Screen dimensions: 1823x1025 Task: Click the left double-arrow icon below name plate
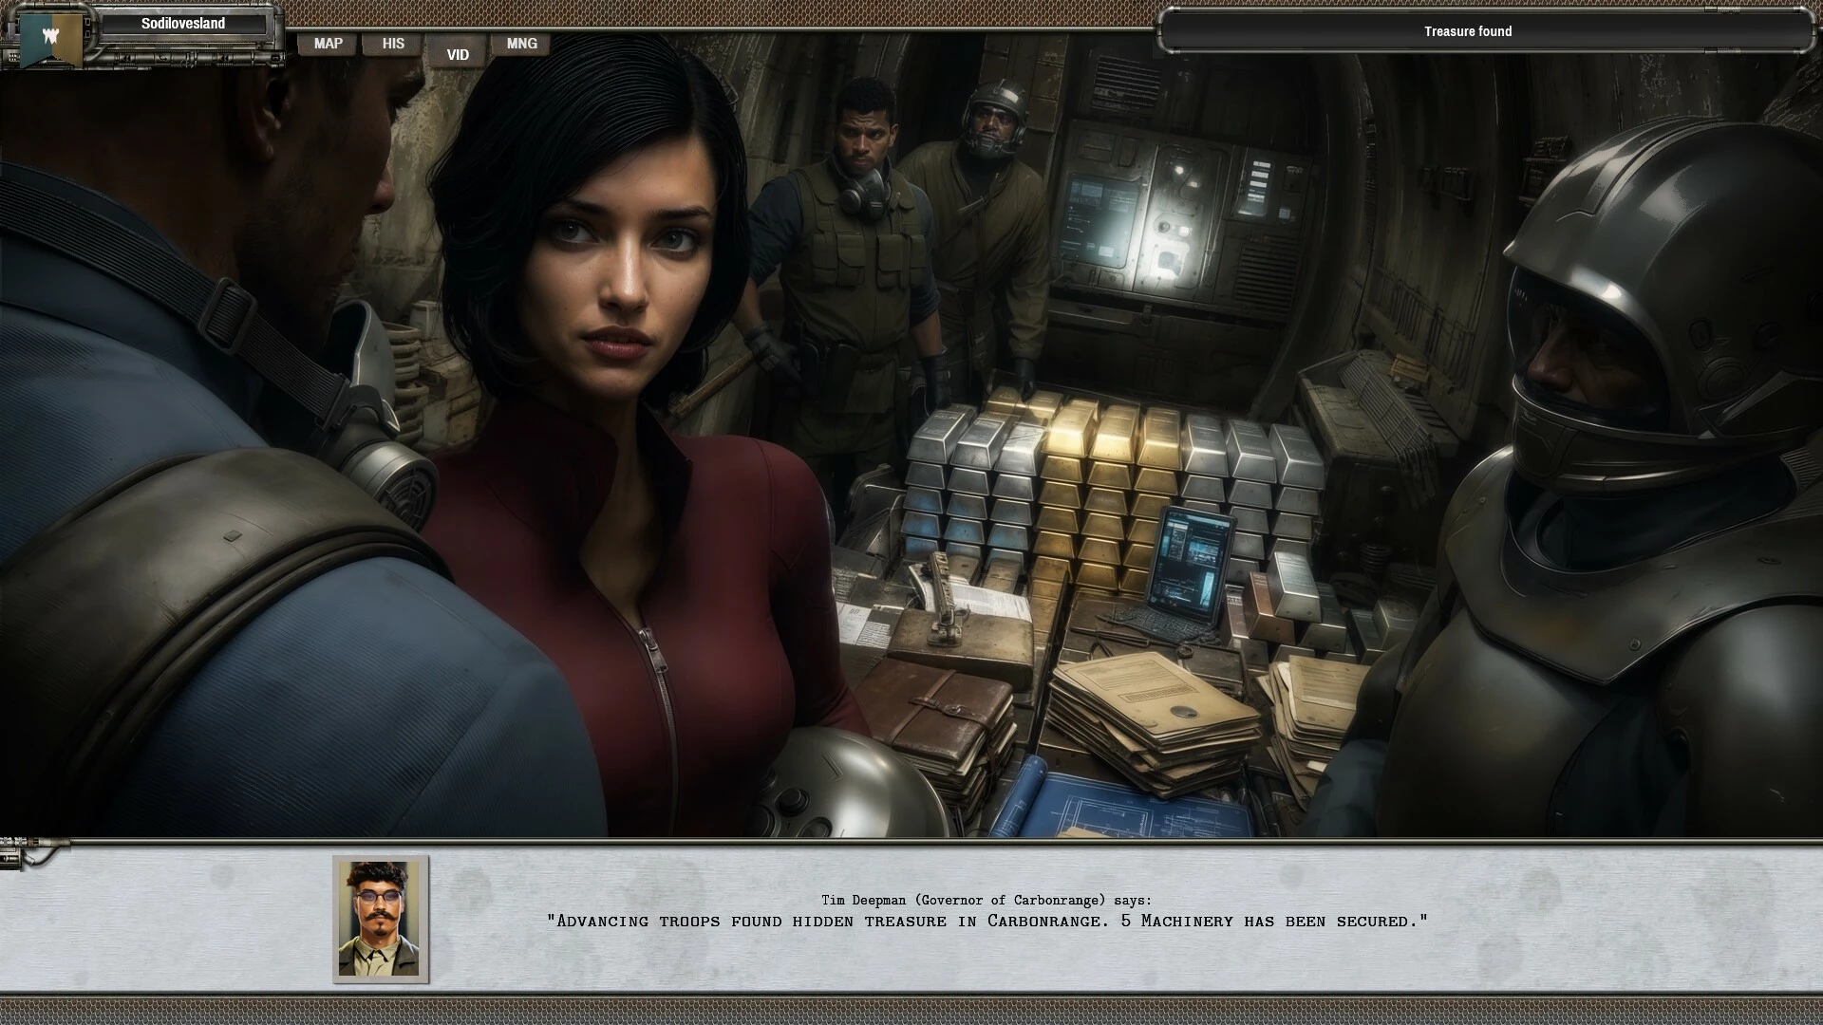click(x=126, y=59)
